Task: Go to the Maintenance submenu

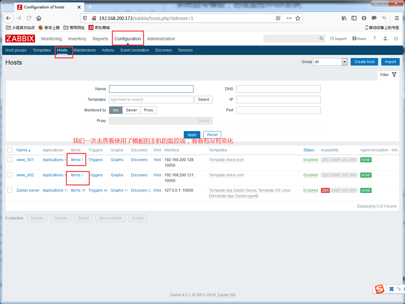Action: coord(85,50)
